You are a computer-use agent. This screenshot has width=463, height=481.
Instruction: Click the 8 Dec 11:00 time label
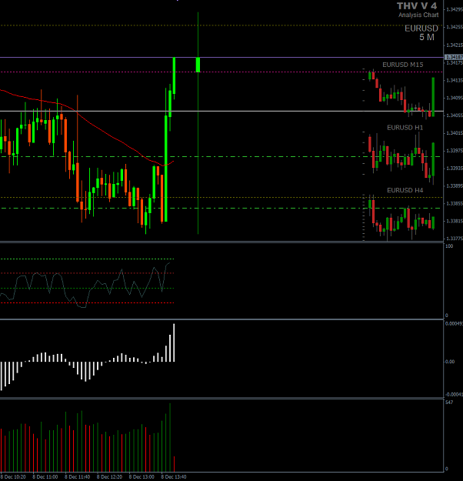pyautogui.click(x=45, y=477)
